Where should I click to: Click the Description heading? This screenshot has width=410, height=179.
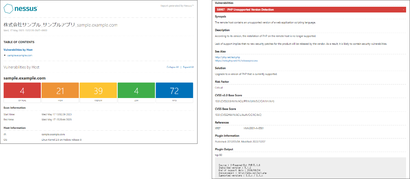(x=222, y=30)
